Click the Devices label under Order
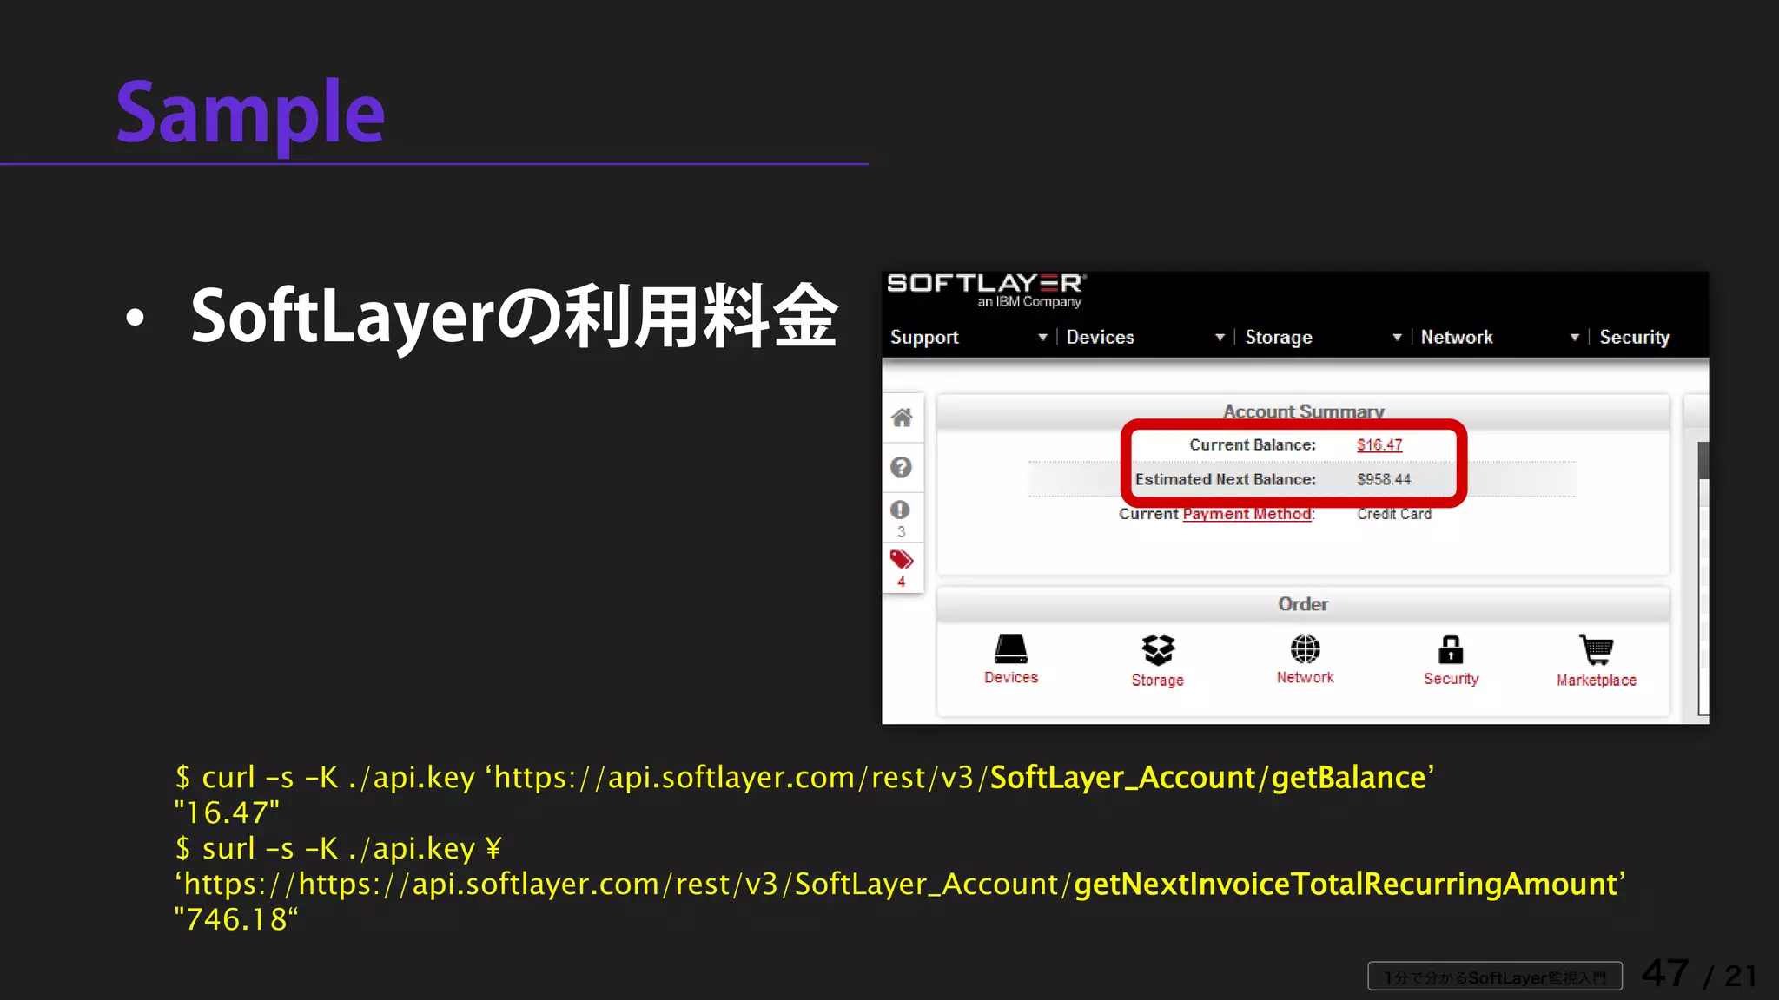This screenshot has width=1779, height=1000. tap(1011, 677)
